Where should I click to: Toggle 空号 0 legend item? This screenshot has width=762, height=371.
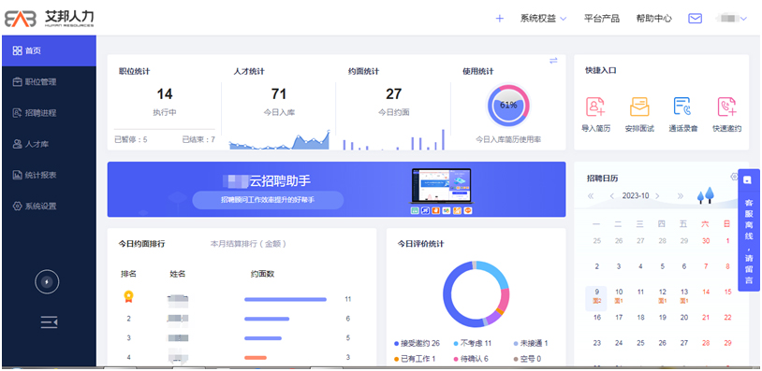(x=527, y=359)
